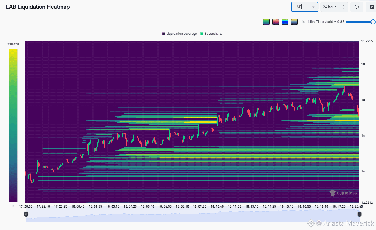Screen dimensions: 376x230
Task: Click the 17, 22:10 time label
Action: pyautogui.click(x=43, y=206)
